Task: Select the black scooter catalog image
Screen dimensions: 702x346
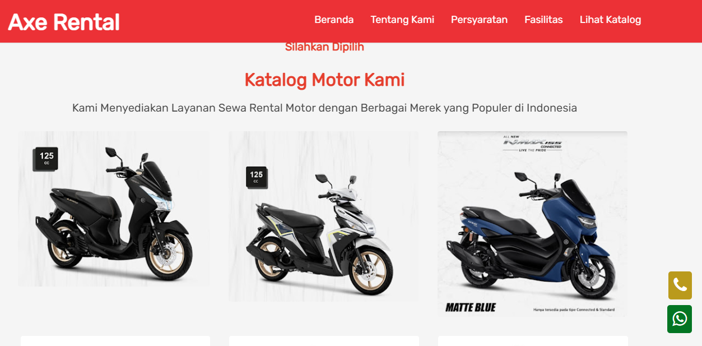Action: (114, 209)
